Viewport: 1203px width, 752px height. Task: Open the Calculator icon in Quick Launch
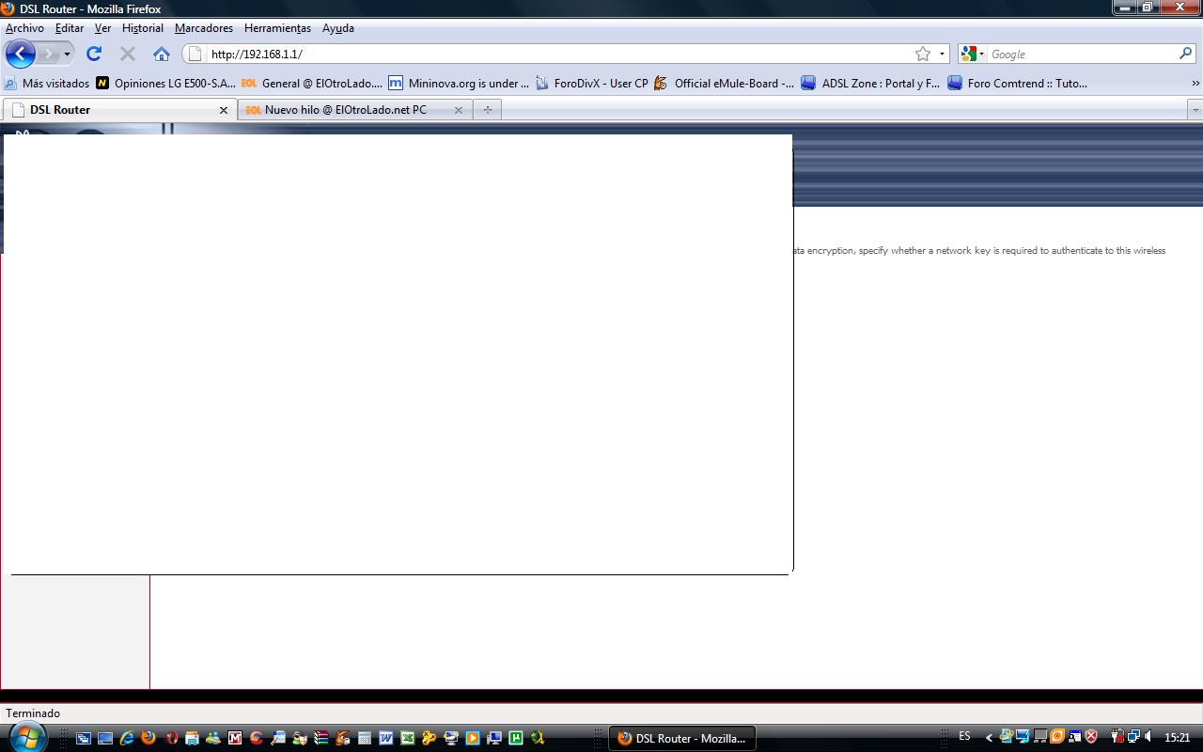[x=365, y=738]
